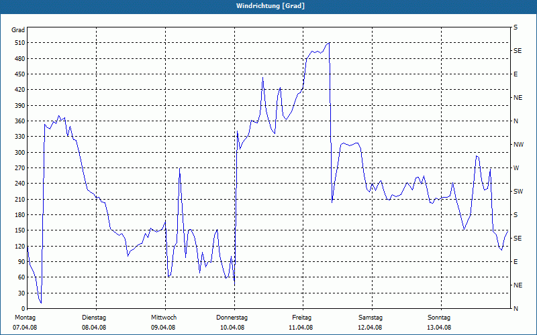The height and width of the screenshot is (335, 537).
Task: Click the curve's lowest point on Montag
Action: point(41,303)
